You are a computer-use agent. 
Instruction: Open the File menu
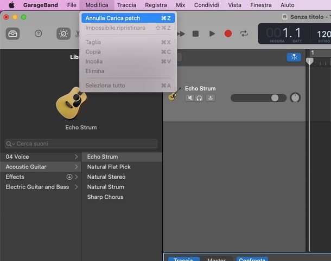point(72,5)
